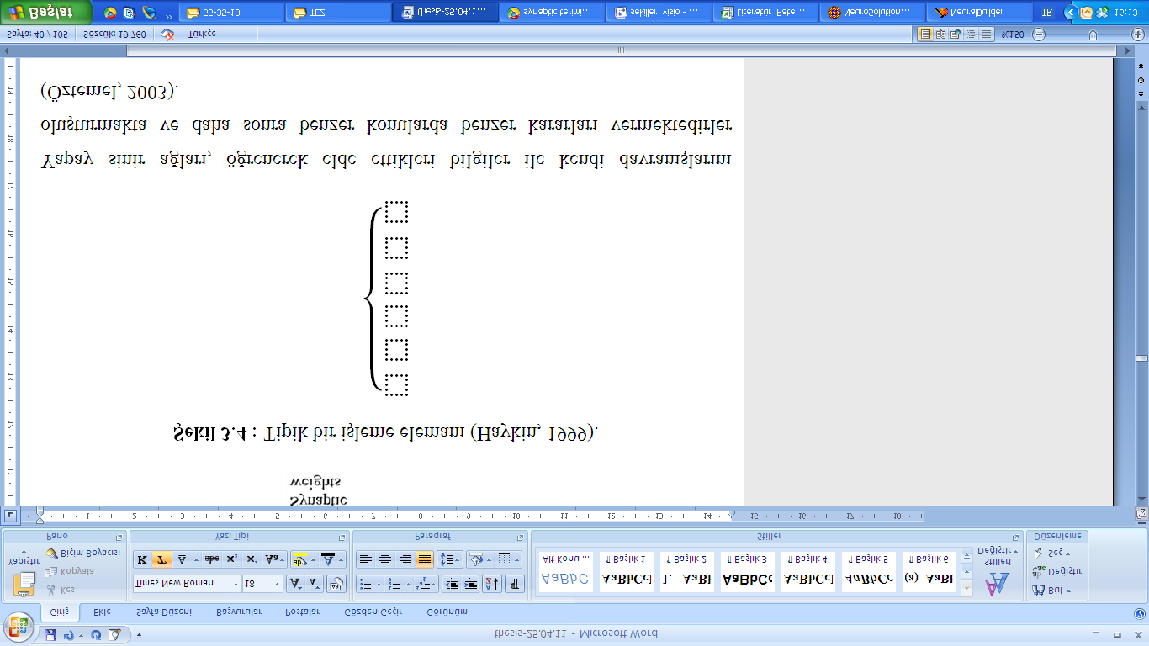
Task: Open the Sayfa Düzeni tab
Action: (164, 612)
